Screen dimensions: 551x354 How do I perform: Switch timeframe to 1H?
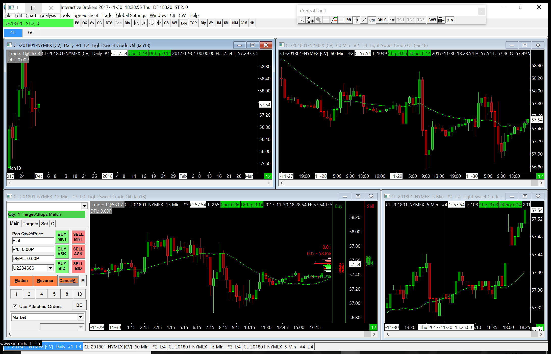252,23
